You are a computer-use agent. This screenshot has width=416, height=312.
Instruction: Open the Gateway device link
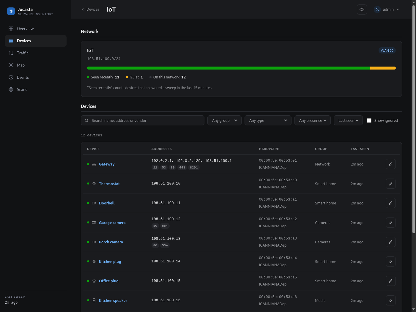(107, 164)
